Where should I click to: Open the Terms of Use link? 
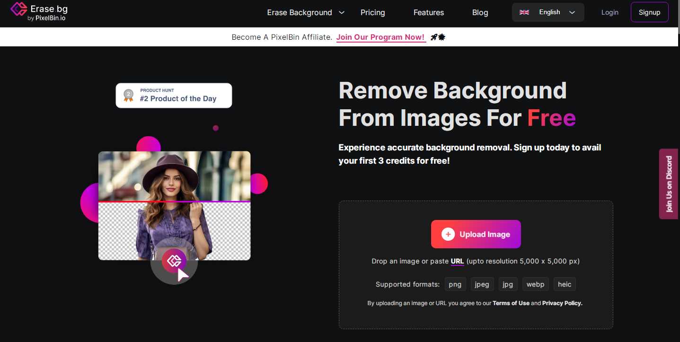tap(511, 303)
